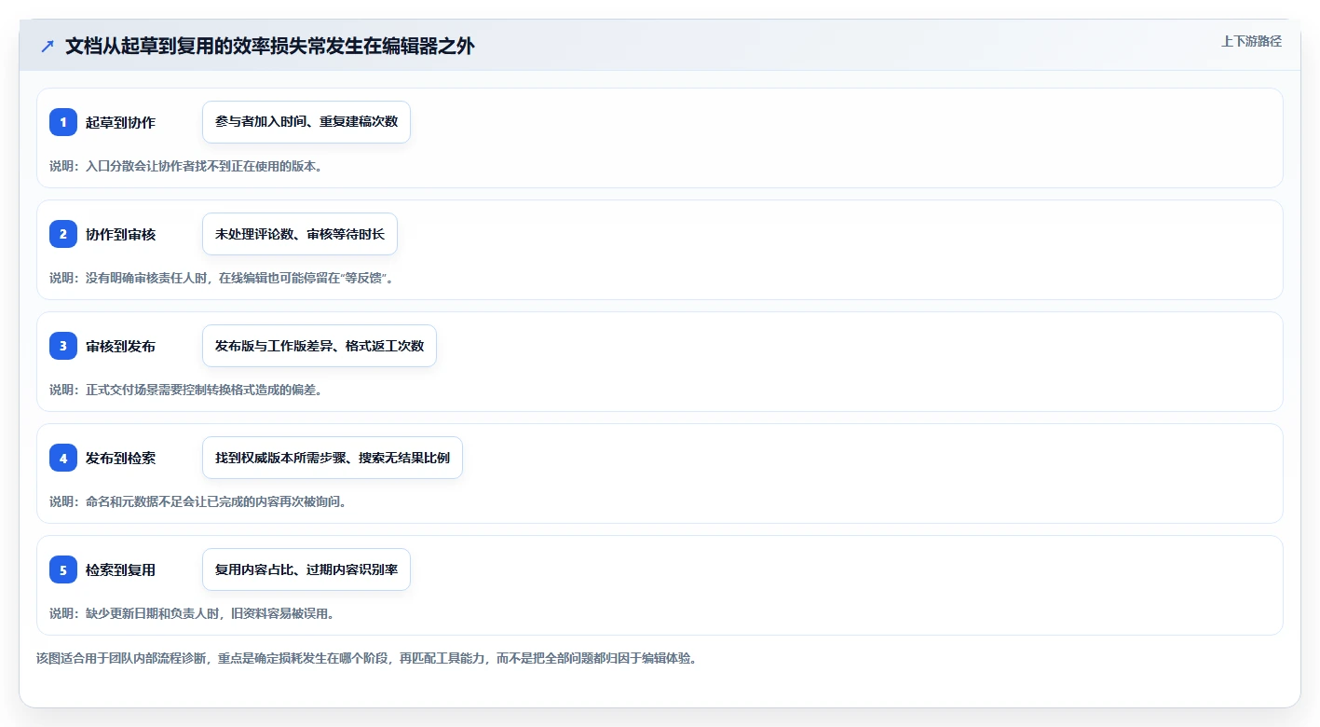Click the step 5 number badge

[63, 569]
